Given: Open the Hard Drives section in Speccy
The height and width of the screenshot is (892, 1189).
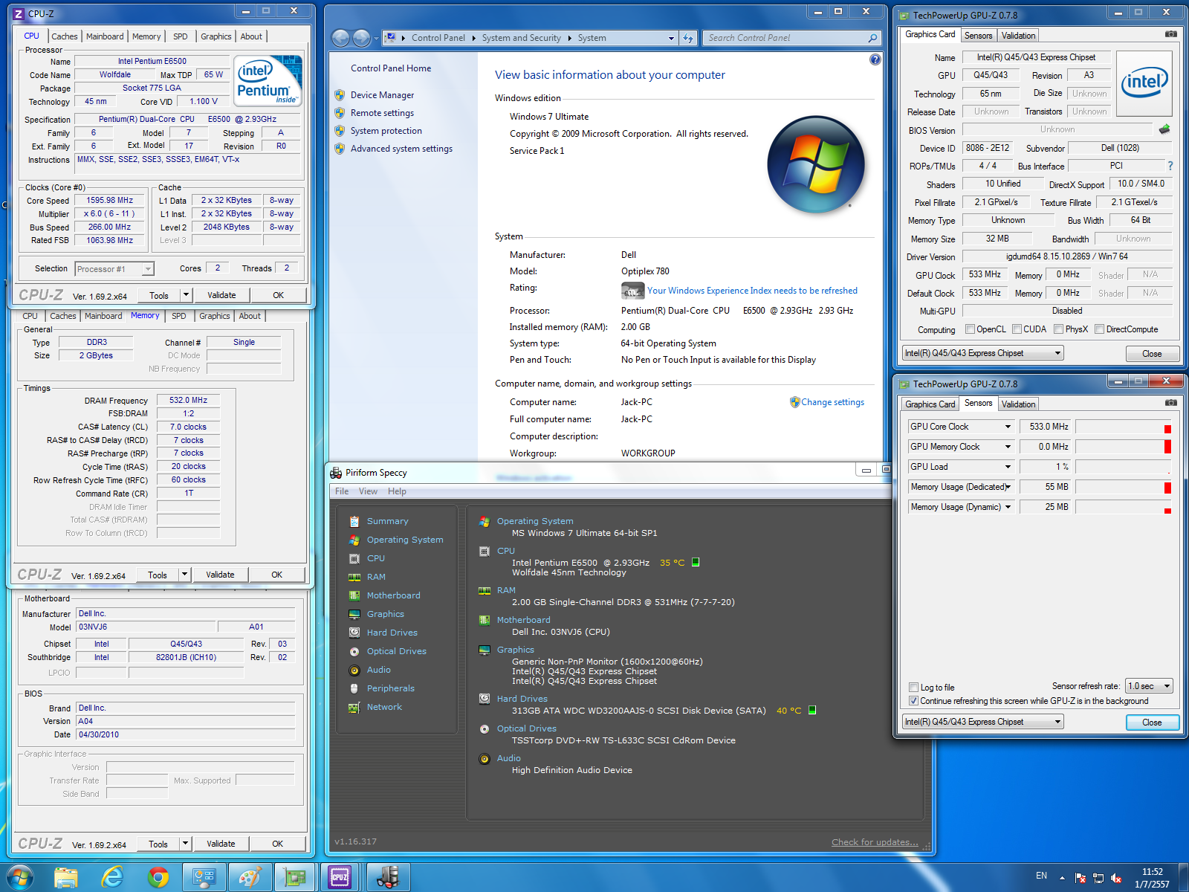Looking at the screenshot, I should (392, 633).
